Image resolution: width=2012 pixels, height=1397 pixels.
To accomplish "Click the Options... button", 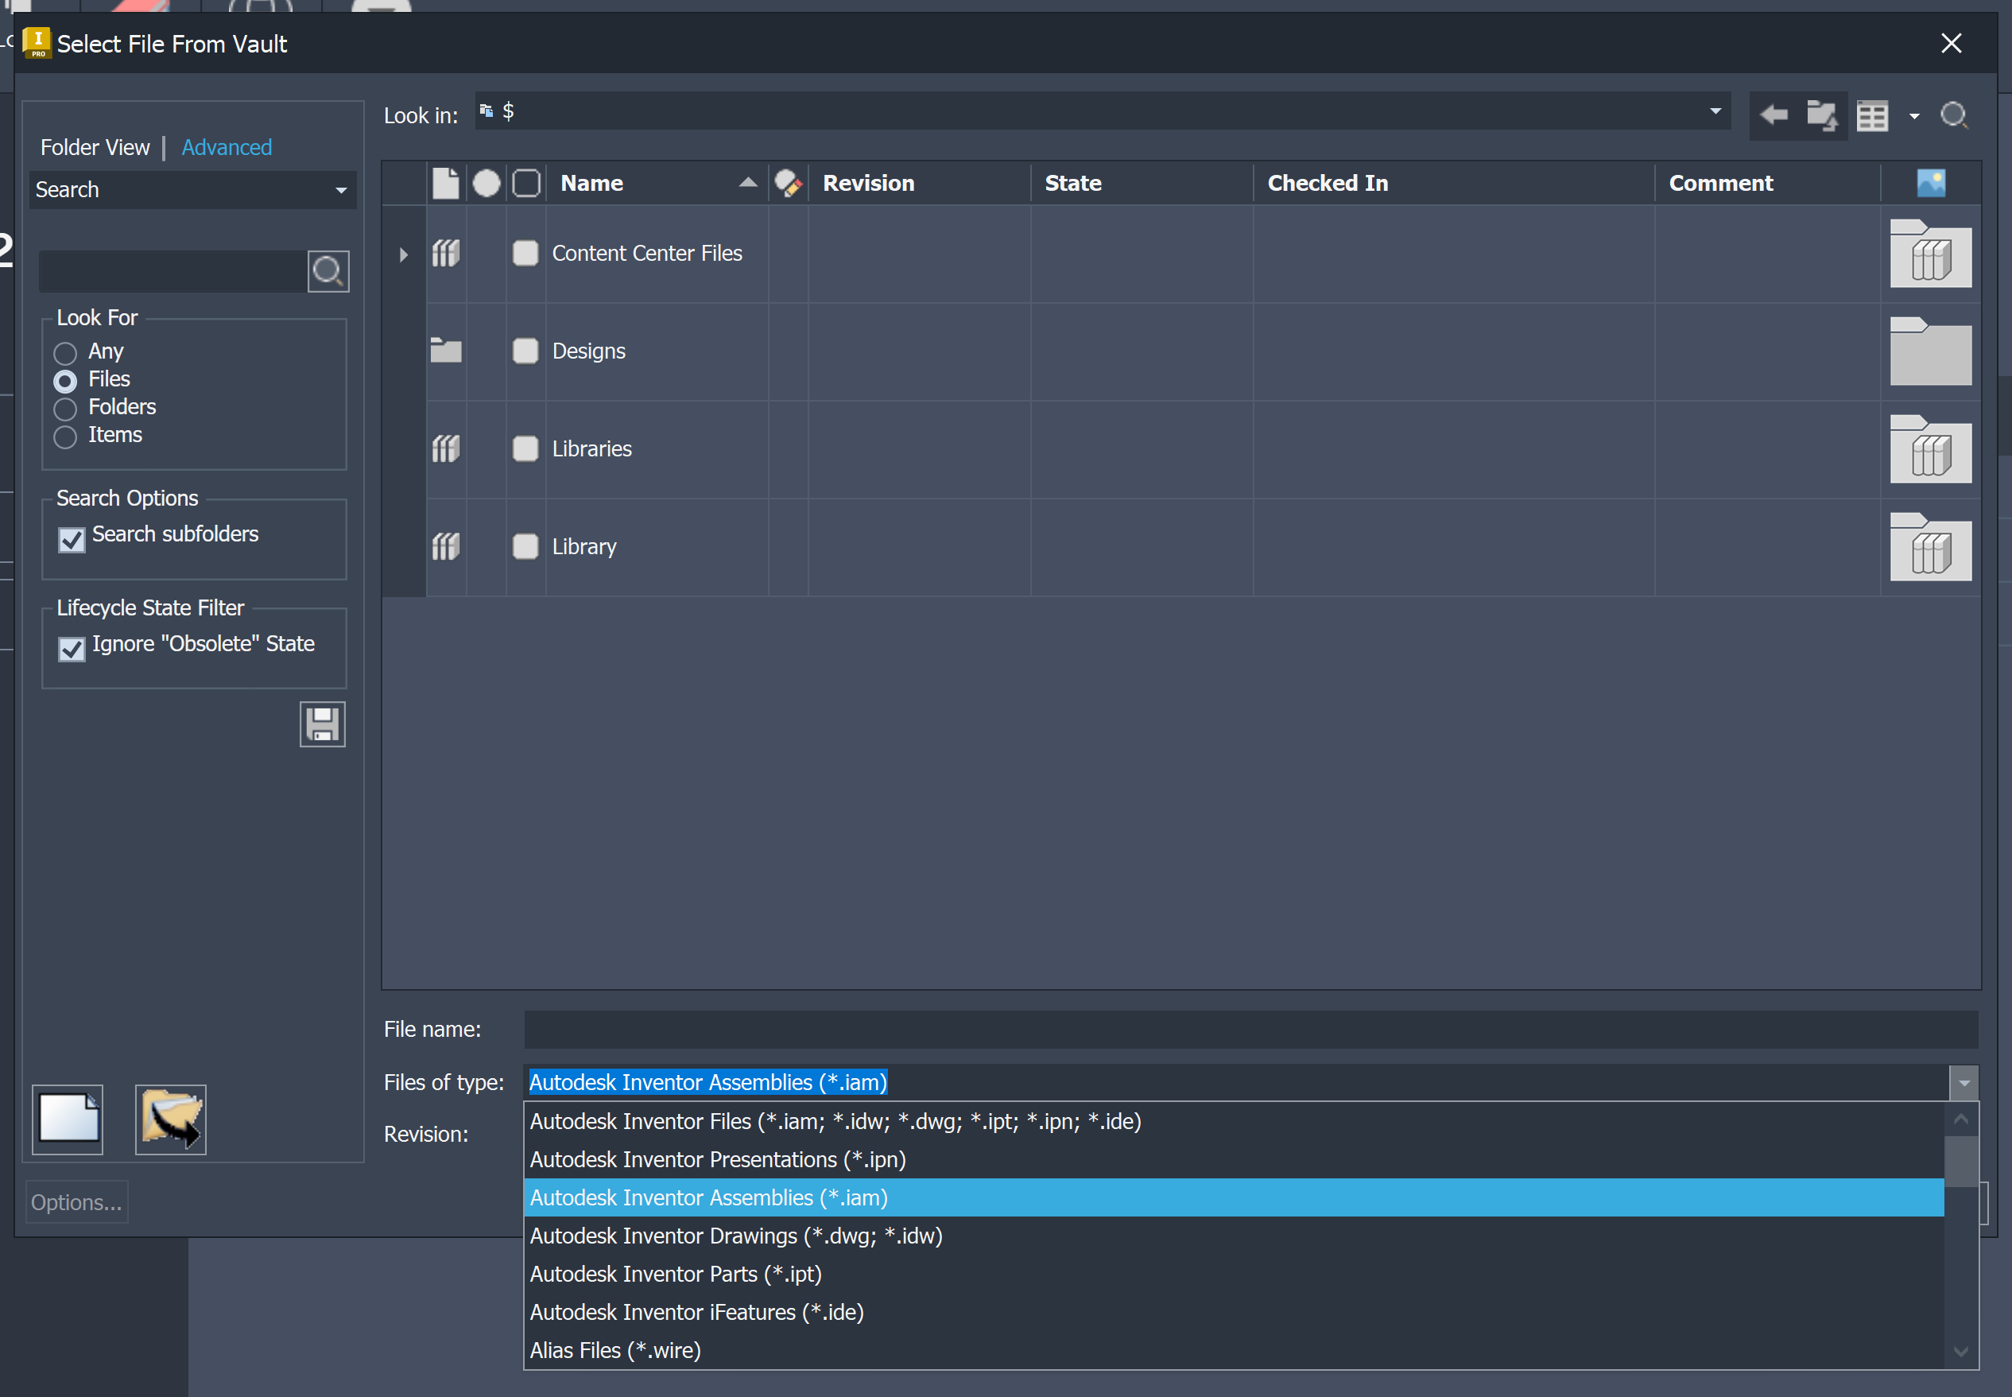I will tap(76, 1202).
